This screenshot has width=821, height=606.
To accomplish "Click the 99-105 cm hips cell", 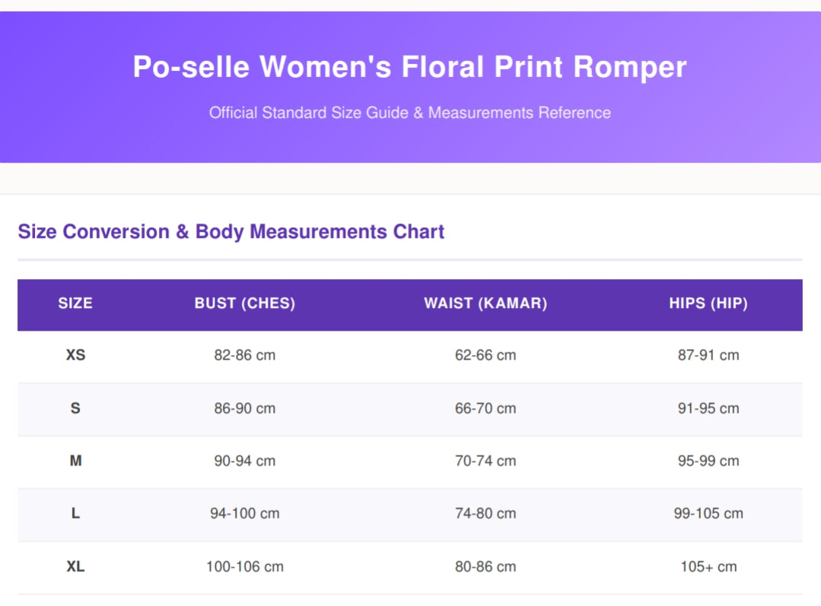I will point(708,513).
